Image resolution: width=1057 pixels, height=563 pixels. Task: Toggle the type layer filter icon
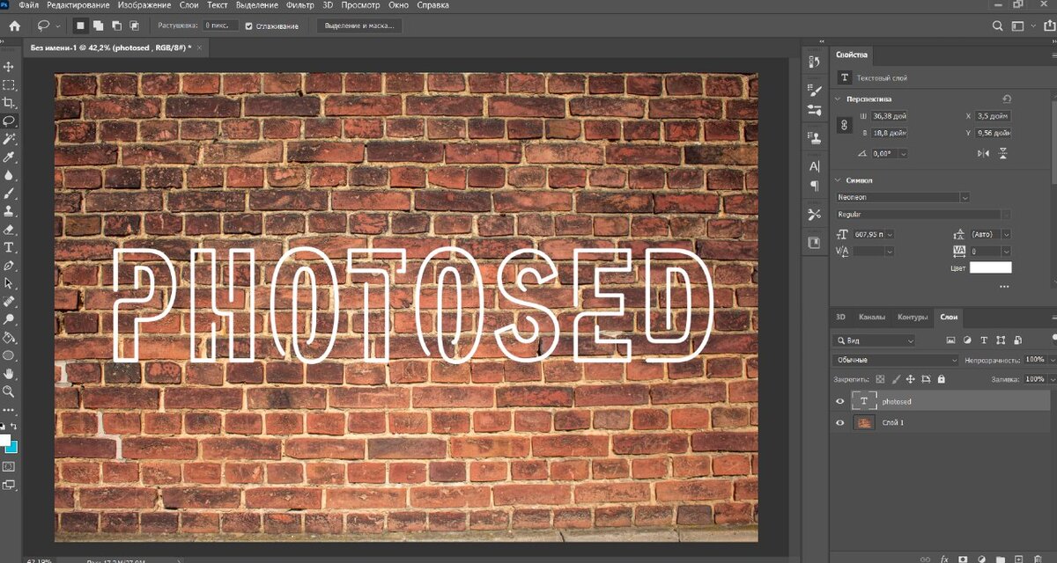984,340
